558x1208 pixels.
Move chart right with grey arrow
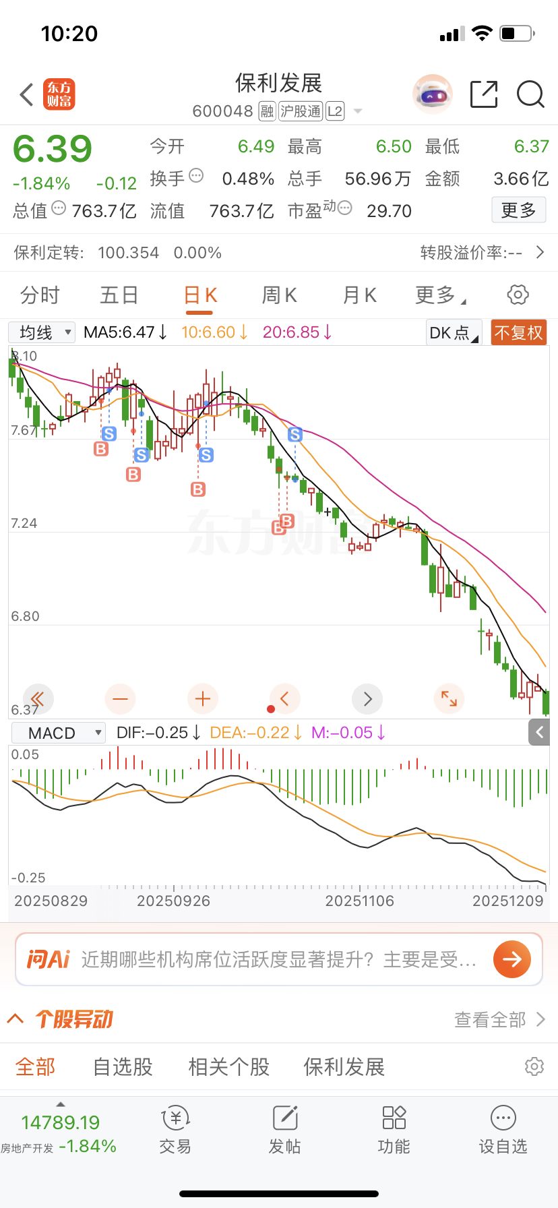pos(367,699)
